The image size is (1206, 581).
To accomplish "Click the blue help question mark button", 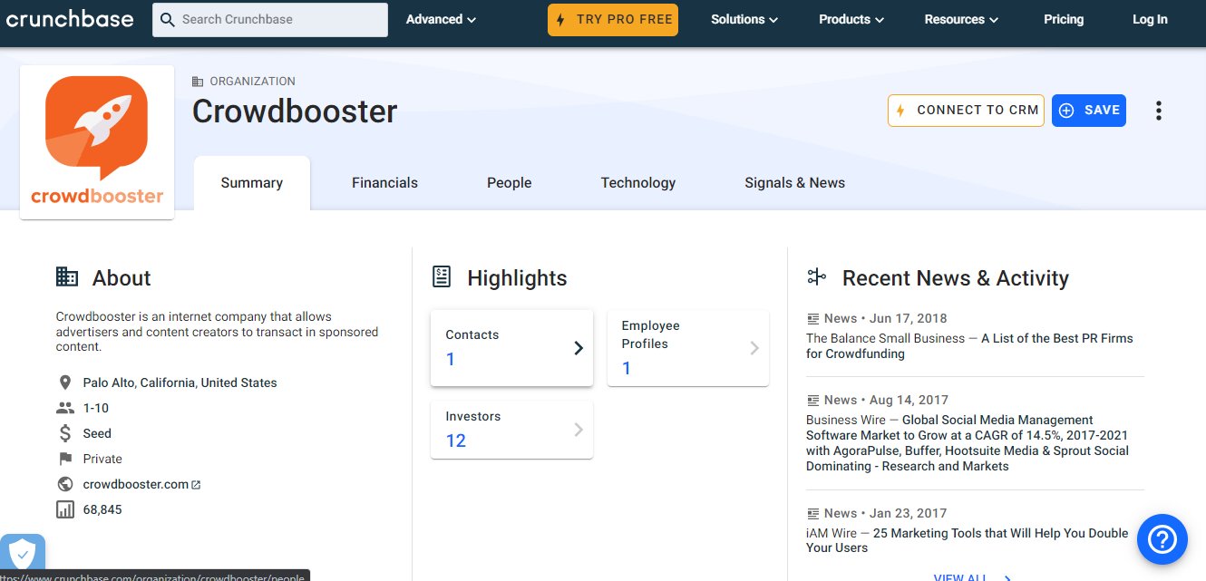I will (1162, 539).
